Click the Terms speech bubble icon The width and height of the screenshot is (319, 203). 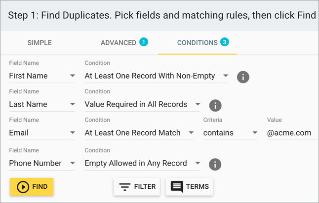tap(177, 187)
